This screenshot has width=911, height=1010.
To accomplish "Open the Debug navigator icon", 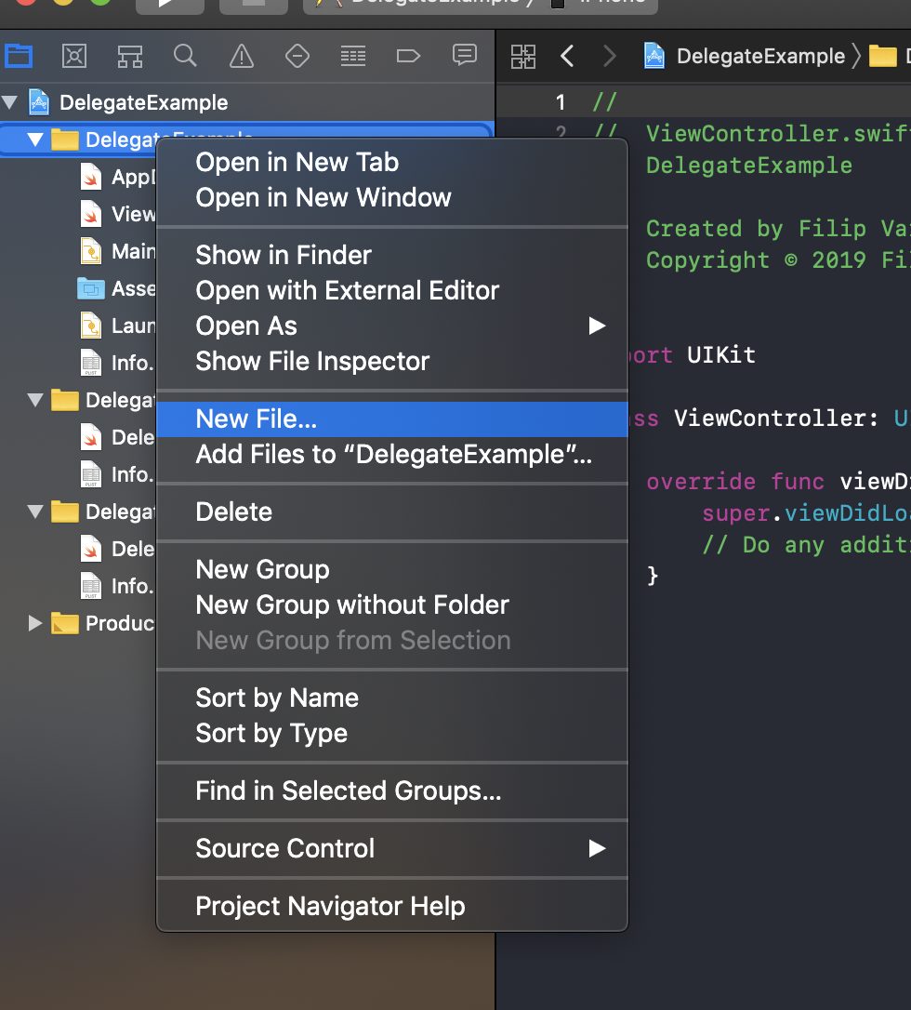I will point(353,57).
